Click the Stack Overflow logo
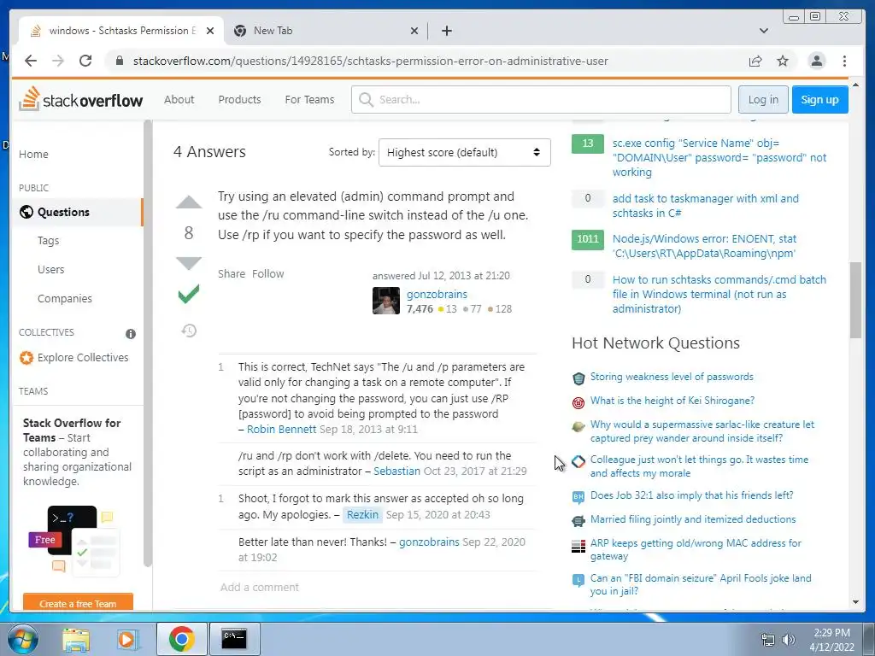The width and height of the screenshot is (875, 656). coord(81,99)
